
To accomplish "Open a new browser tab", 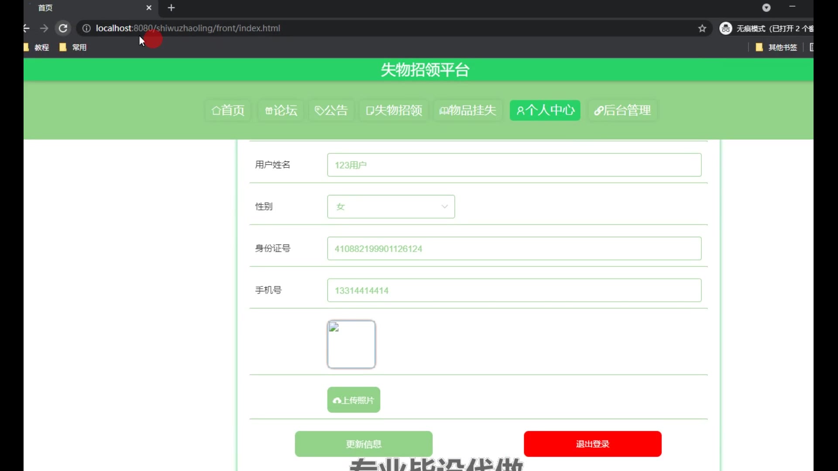I will pos(171,8).
